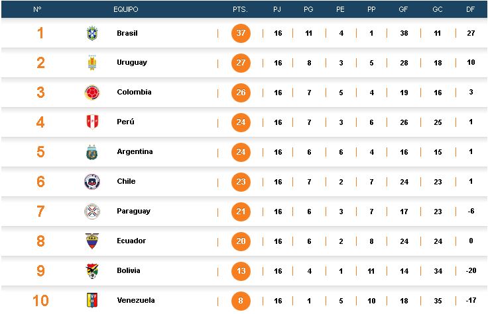Sort table by PTS. column header
The height and width of the screenshot is (314, 488).
[x=240, y=10]
